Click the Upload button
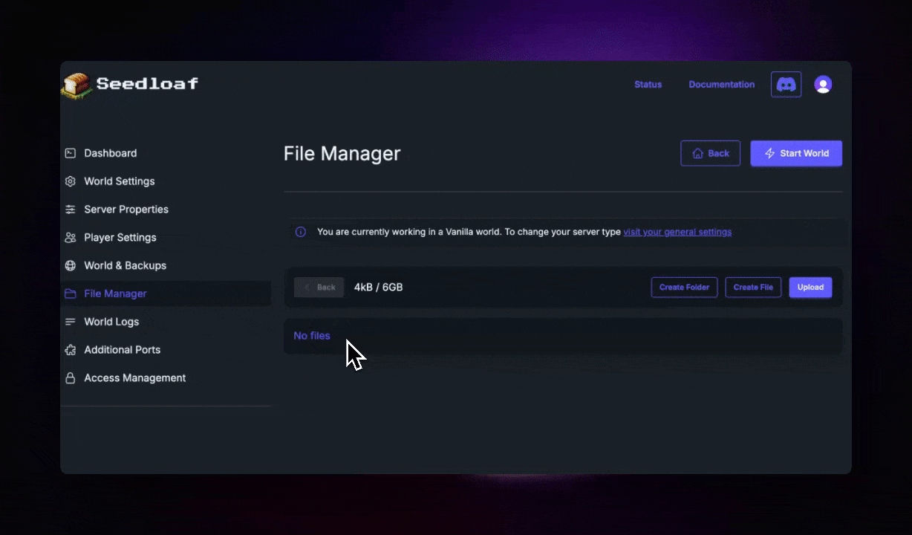 tap(810, 288)
